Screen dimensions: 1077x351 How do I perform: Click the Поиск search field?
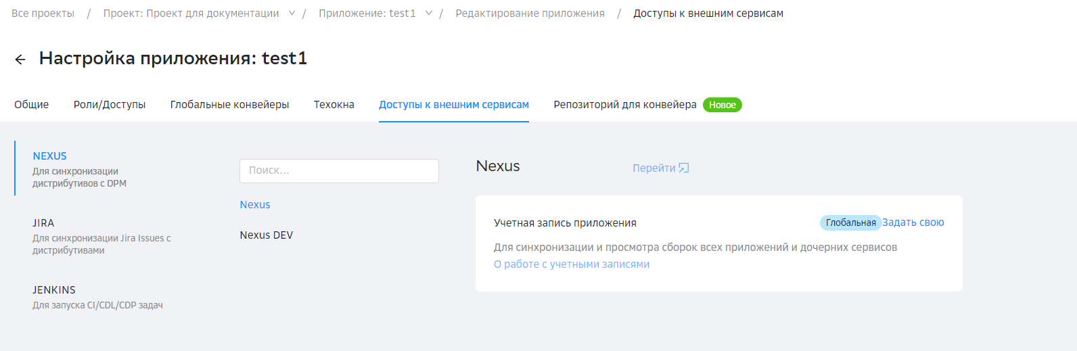(339, 171)
